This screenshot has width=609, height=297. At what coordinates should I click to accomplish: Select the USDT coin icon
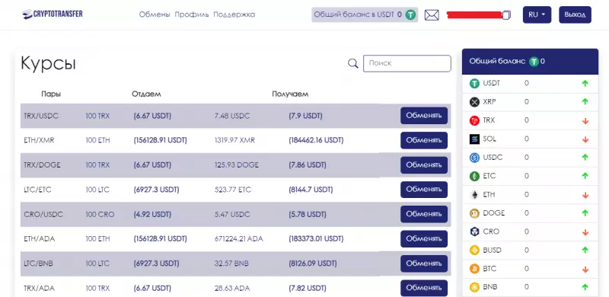point(474,84)
